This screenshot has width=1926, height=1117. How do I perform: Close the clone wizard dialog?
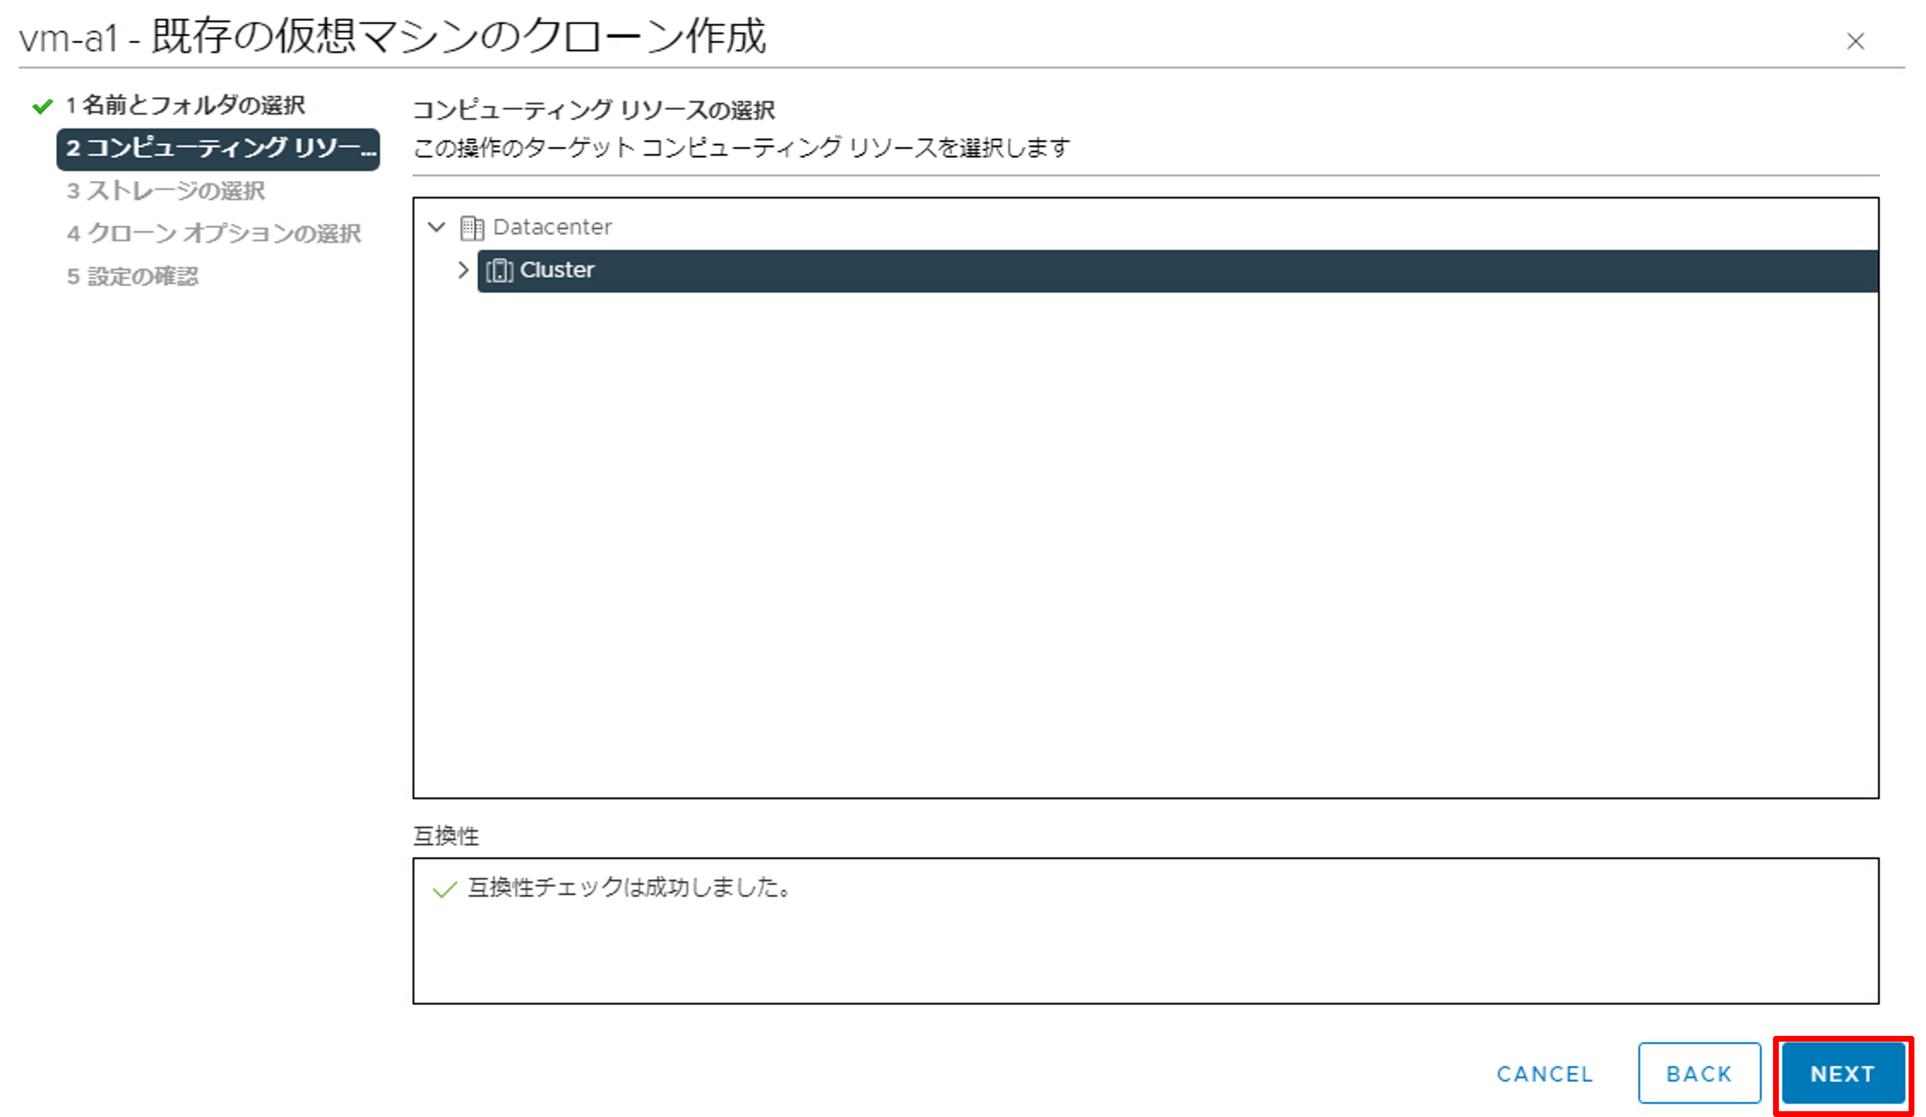(1856, 41)
